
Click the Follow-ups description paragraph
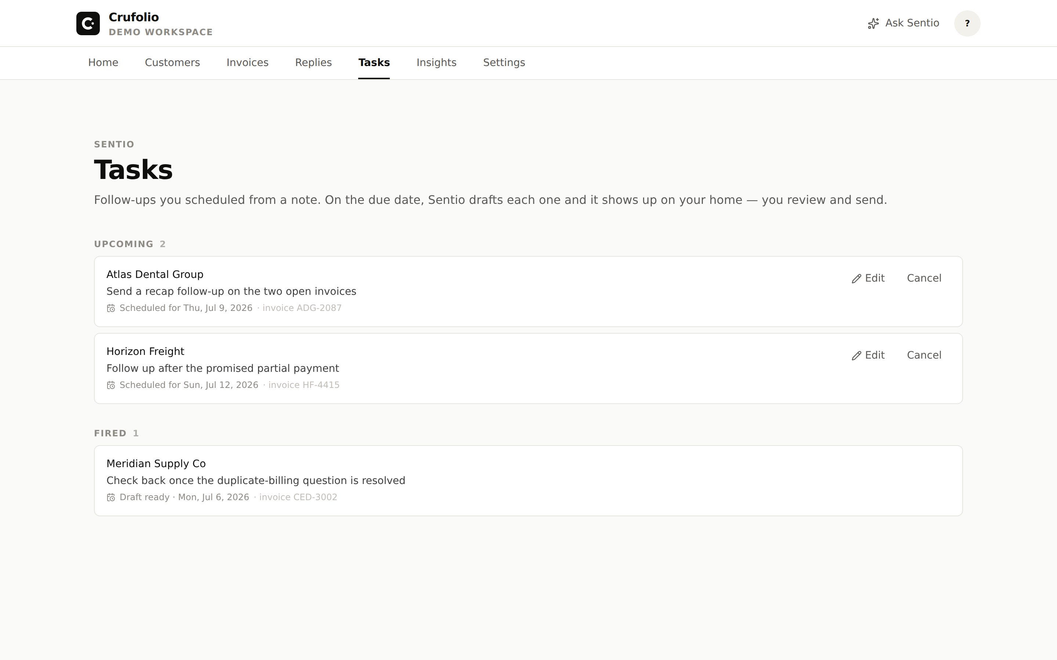[x=490, y=200]
